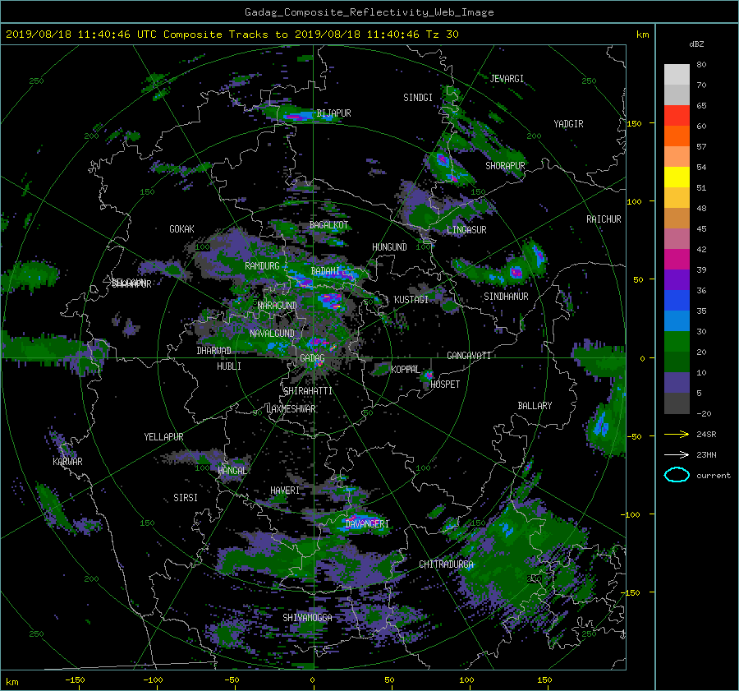Viewport: 739px width, 691px height.
Task: Click the dBZ legend heading
Action: (696, 44)
